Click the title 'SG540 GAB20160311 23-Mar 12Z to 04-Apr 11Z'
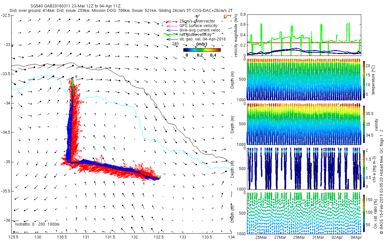This screenshot has height=241, width=386. pyautogui.click(x=76, y=6)
